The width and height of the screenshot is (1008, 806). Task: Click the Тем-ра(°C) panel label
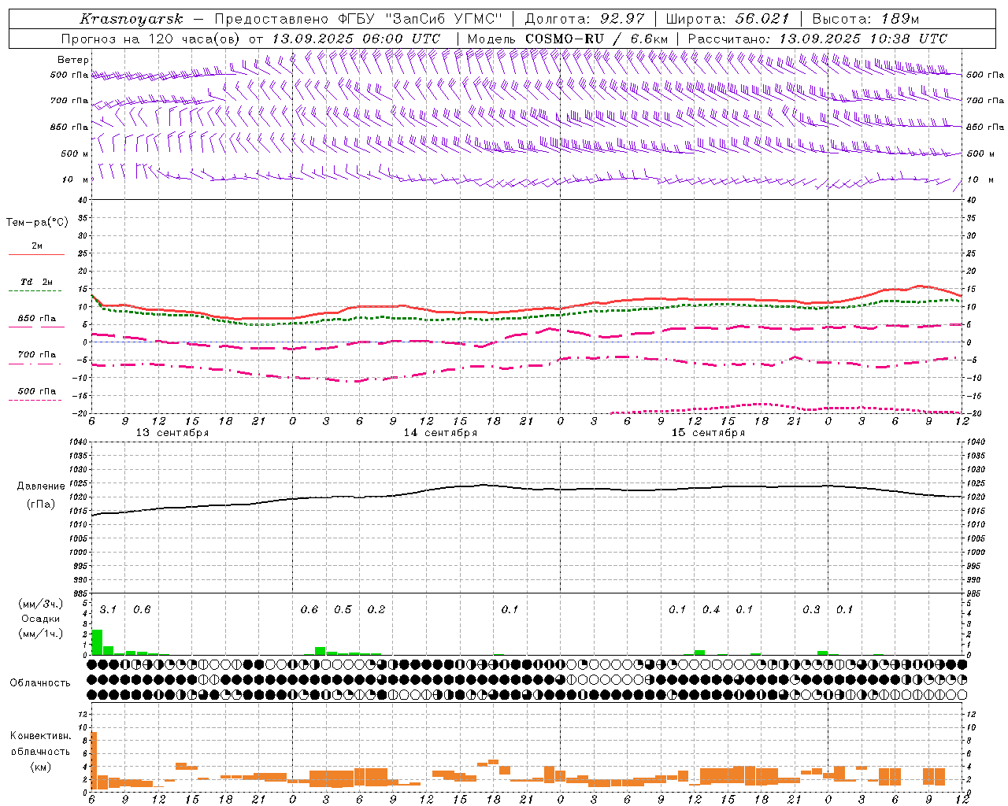coord(37,223)
